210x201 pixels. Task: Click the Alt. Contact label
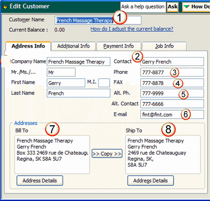click(125, 104)
